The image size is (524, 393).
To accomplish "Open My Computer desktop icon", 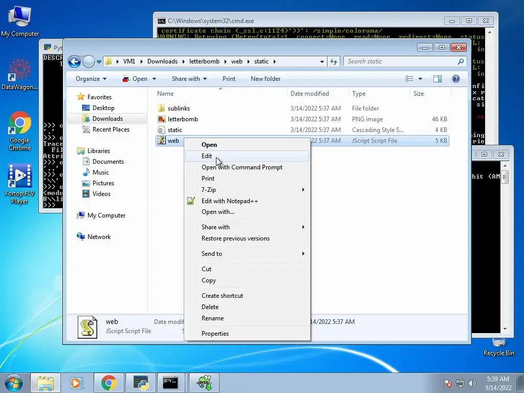I will point(20,20).
